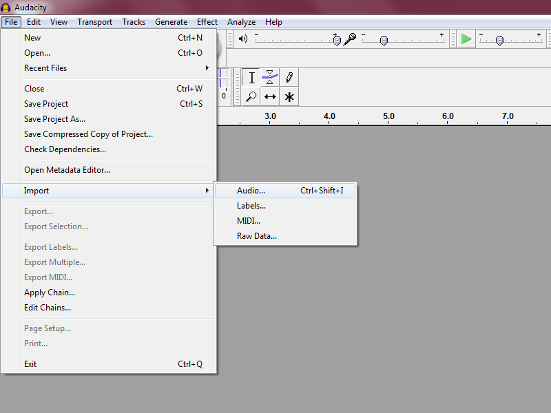
Task: Choose Exit from the File menu
Action: click(x=109, y=364)
